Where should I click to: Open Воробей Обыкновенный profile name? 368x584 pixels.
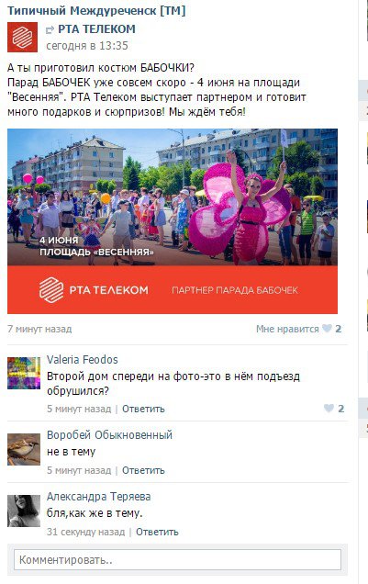click(109, 435)
